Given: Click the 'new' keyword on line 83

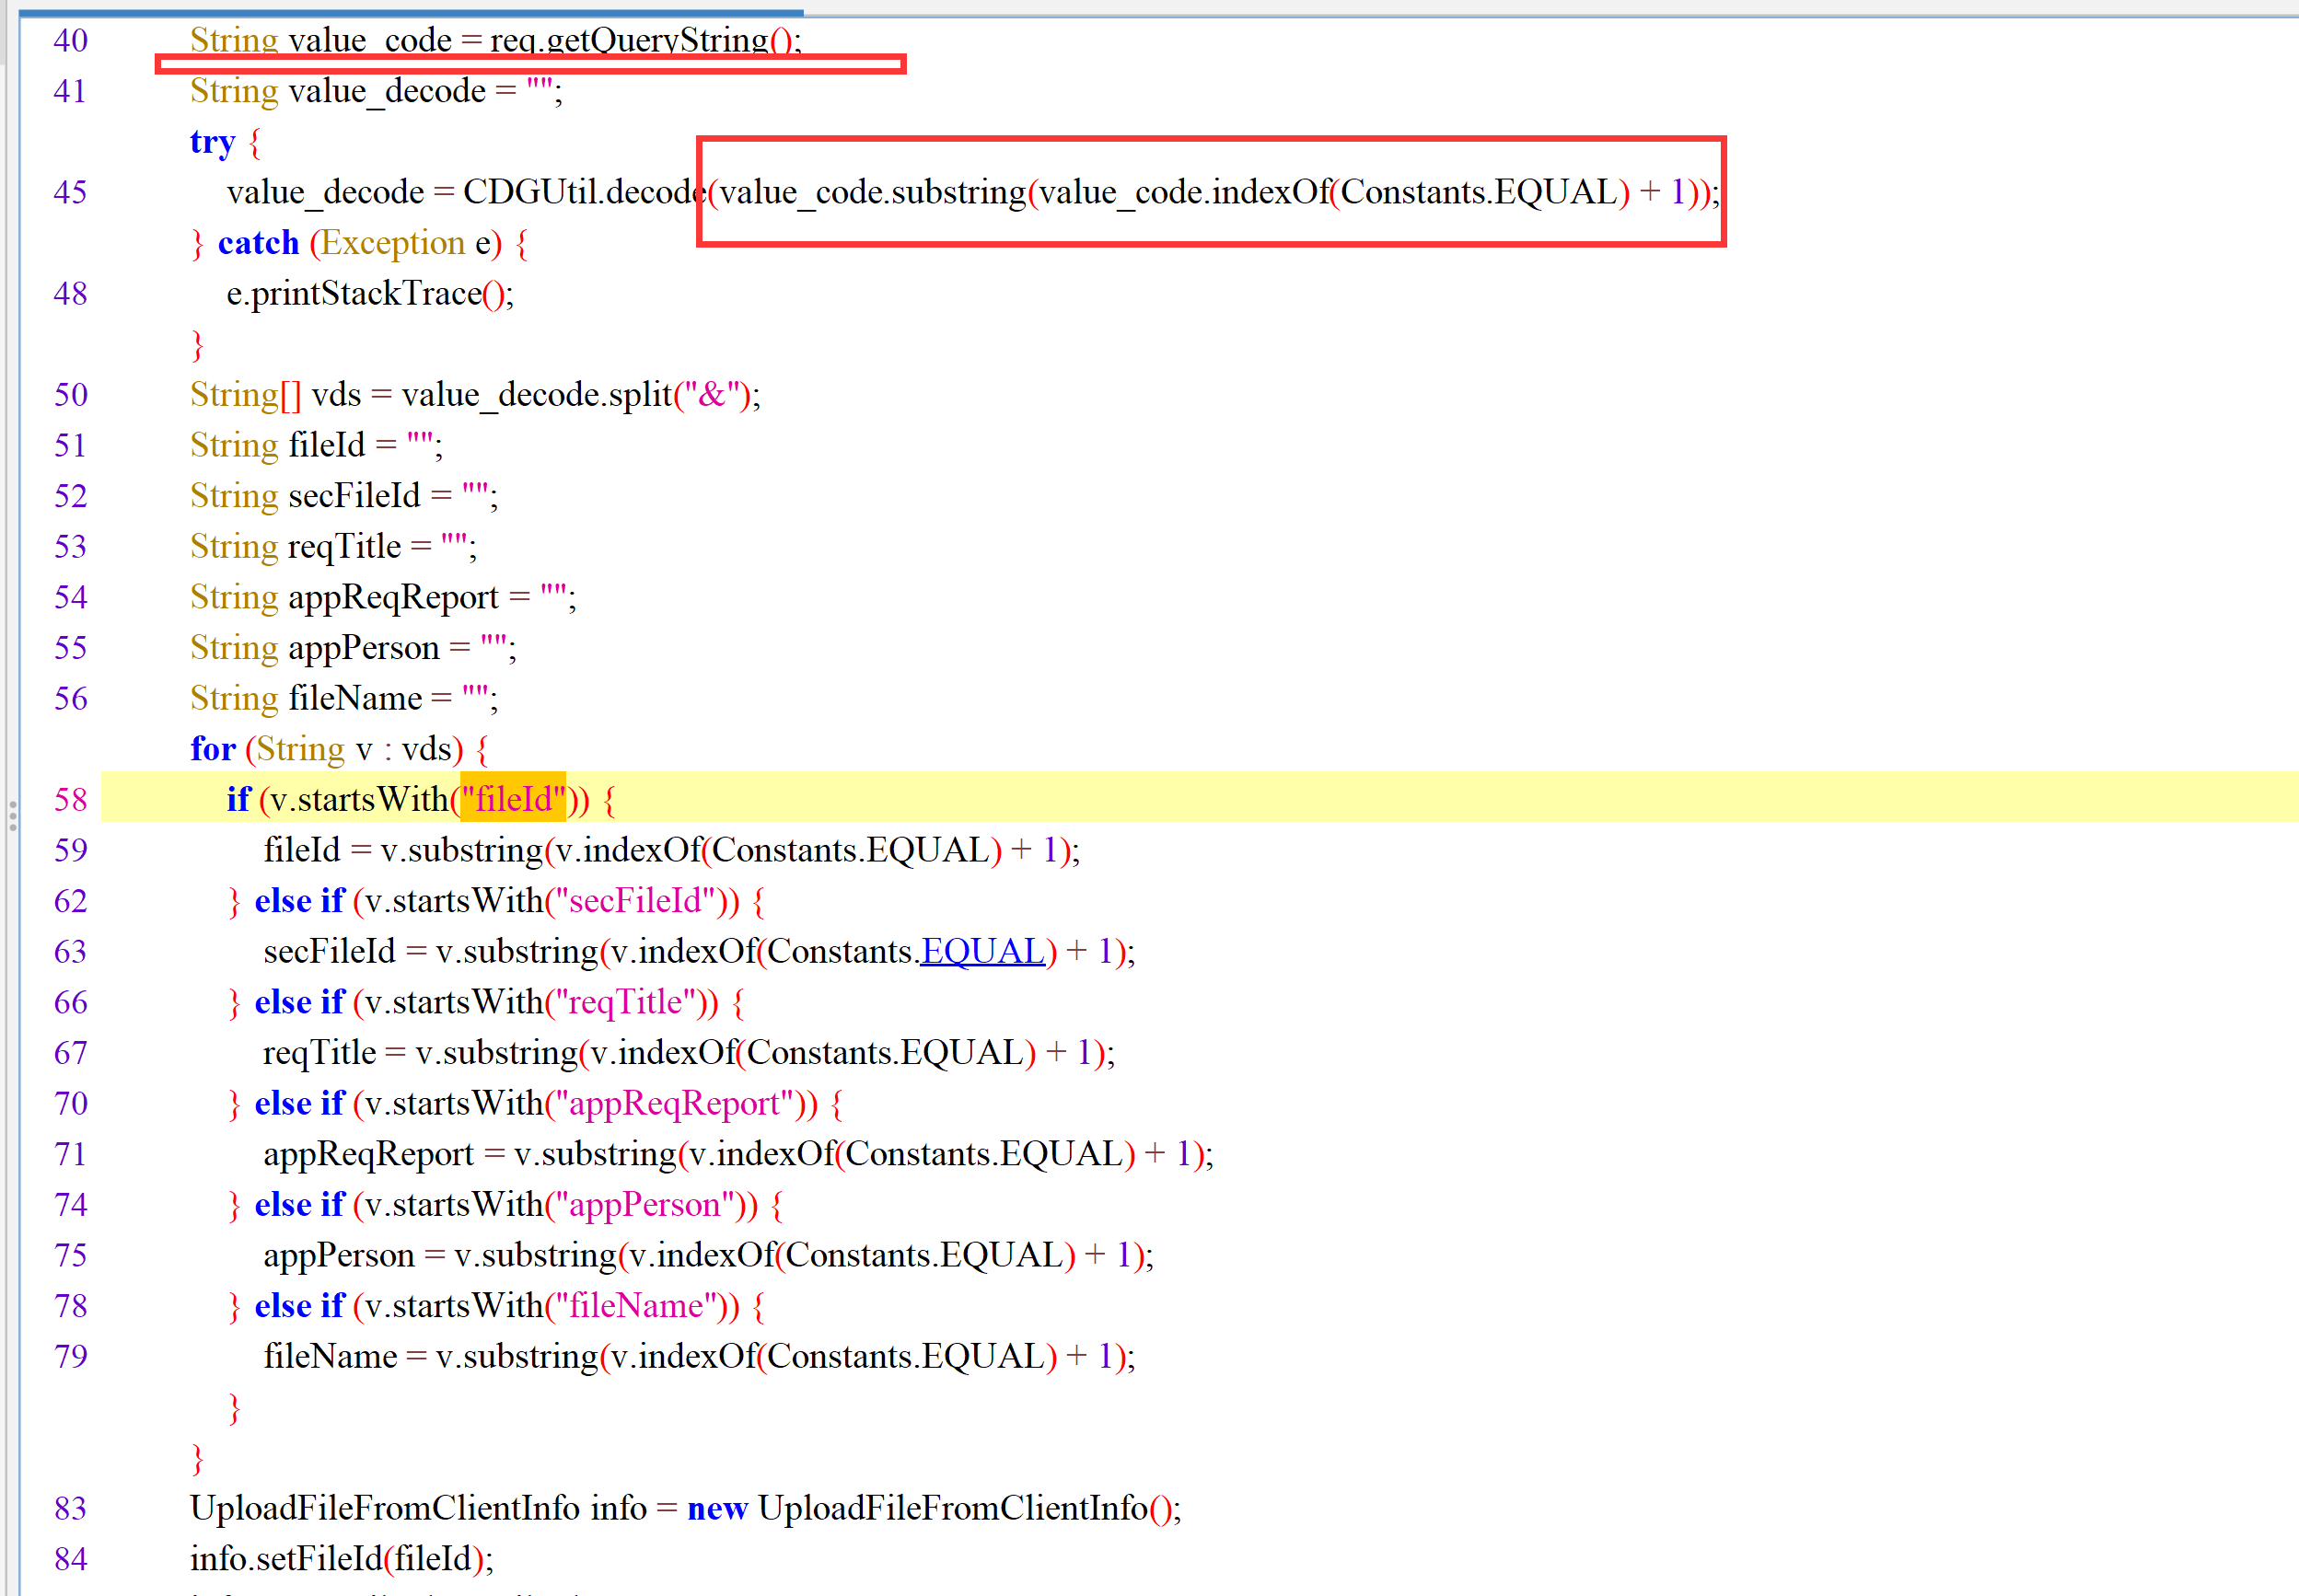Looking at the screenshot, I should tap(717, 1509).
